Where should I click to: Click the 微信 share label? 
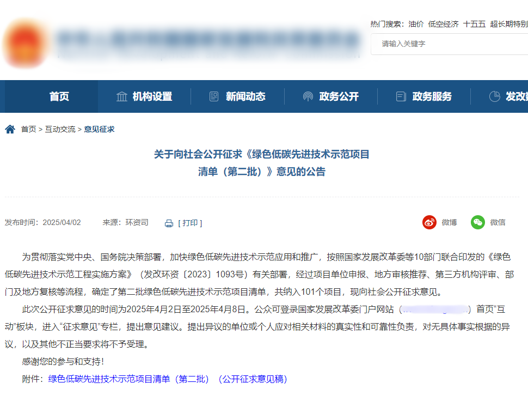[498, 222]
